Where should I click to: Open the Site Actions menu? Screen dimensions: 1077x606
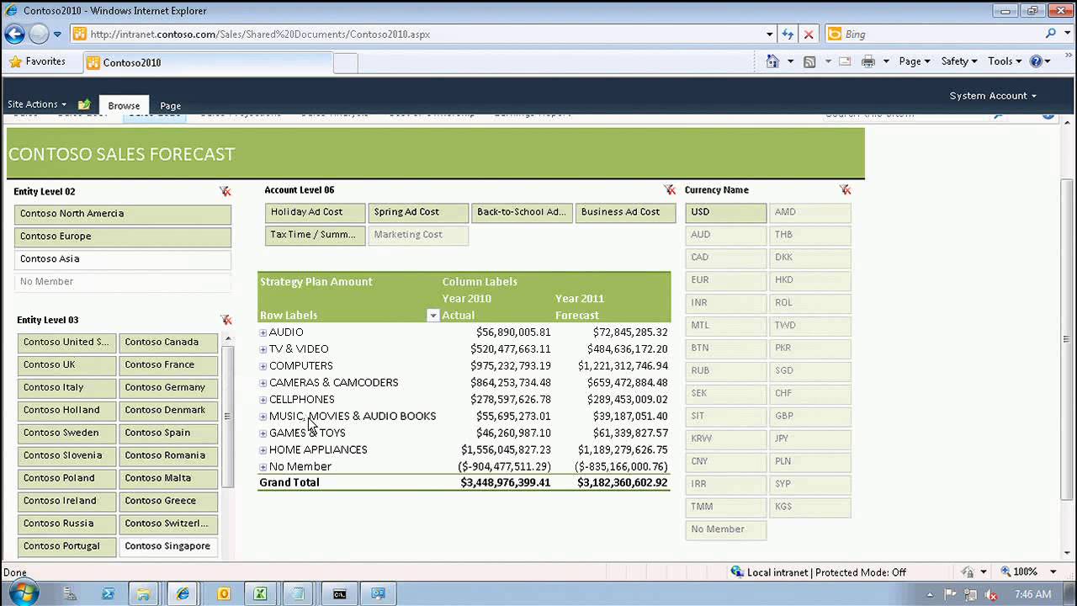click(36, 104)
